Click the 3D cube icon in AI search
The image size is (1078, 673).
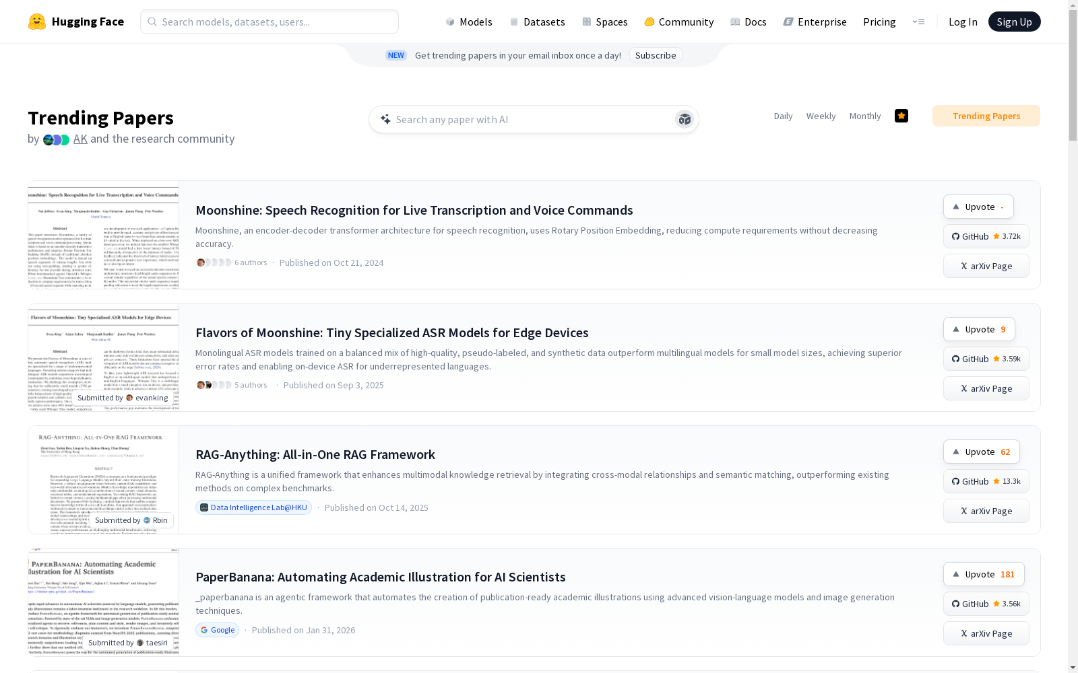(685, 119)
